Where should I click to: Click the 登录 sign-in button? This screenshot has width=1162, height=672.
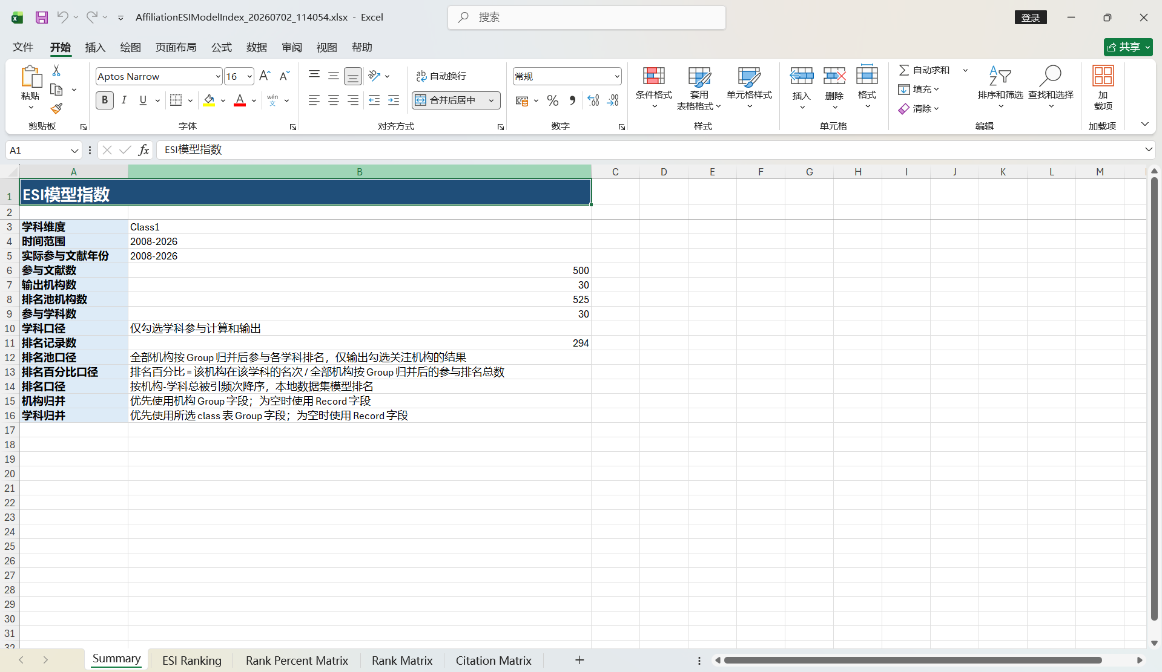click(x=1030, y=18)
